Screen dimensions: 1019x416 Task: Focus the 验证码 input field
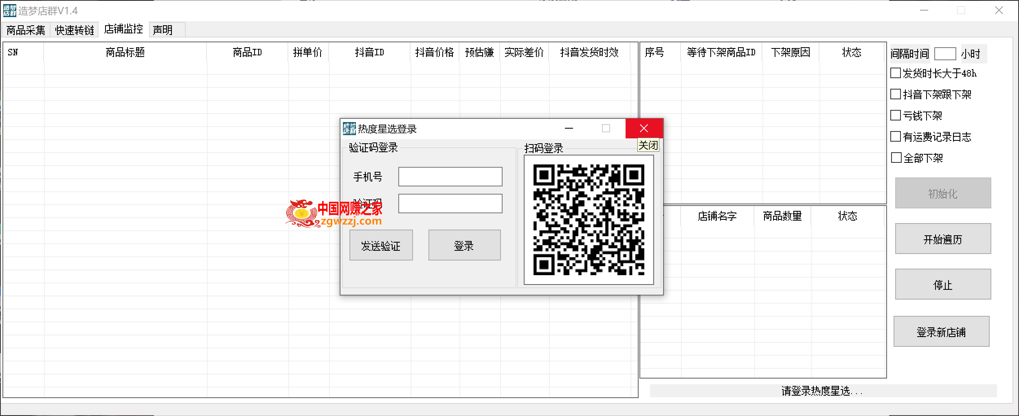[450, 204]
